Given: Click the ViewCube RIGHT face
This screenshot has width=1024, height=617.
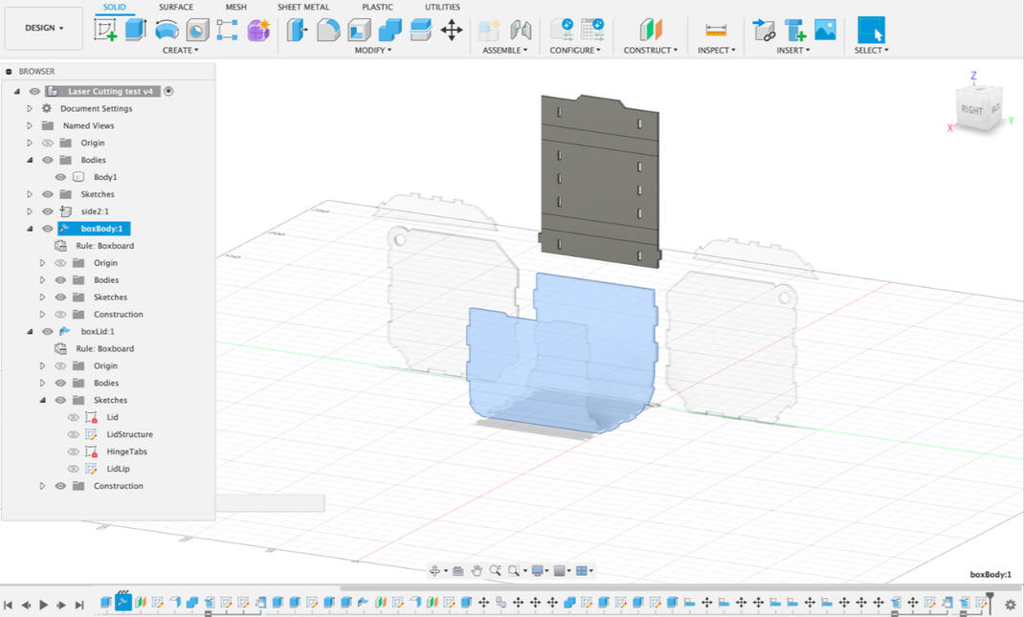Looking at the screenshot, I should (972, 110).
